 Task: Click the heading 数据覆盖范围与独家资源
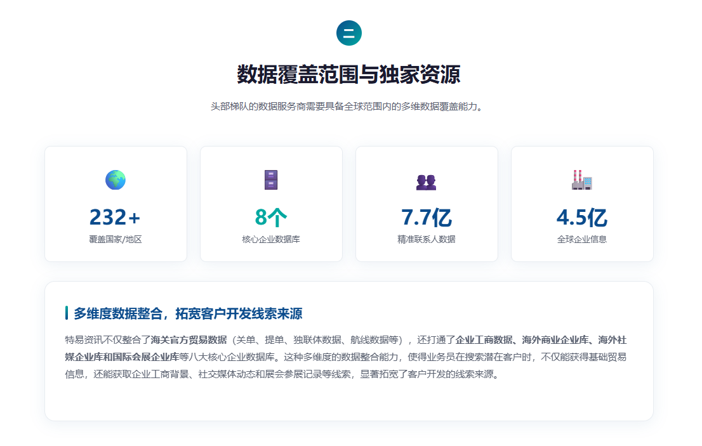coord(348,74)
